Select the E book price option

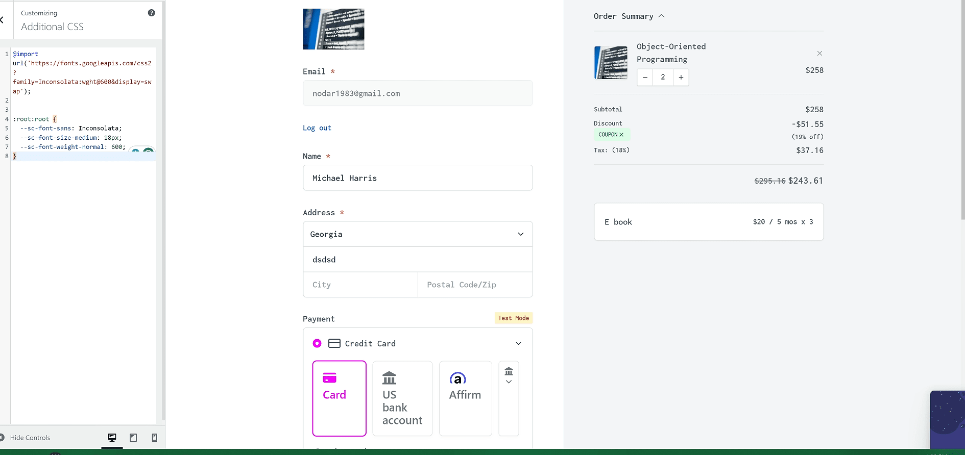click(x=708, y=222)
